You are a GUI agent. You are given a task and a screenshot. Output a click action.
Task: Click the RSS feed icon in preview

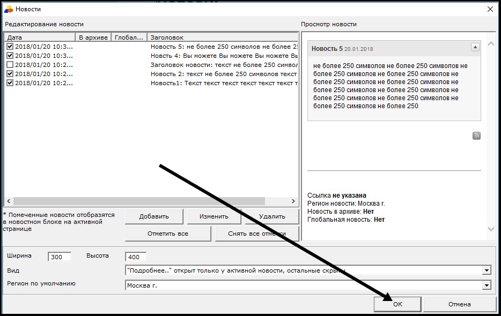click(x=476, y=136)
